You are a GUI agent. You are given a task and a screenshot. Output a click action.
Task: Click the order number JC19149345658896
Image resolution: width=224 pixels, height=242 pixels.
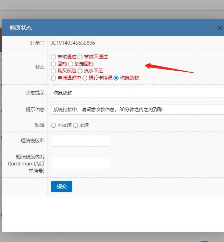coord(73,43)
